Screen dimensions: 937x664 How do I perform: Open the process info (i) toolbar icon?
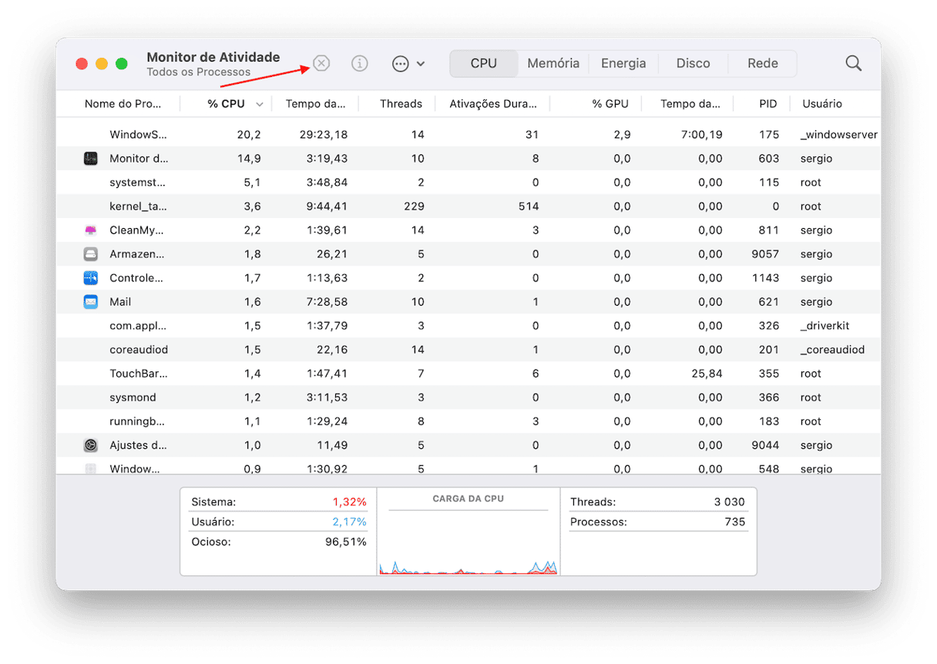360,64
